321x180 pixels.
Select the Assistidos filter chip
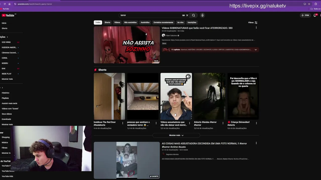point(145,22)
